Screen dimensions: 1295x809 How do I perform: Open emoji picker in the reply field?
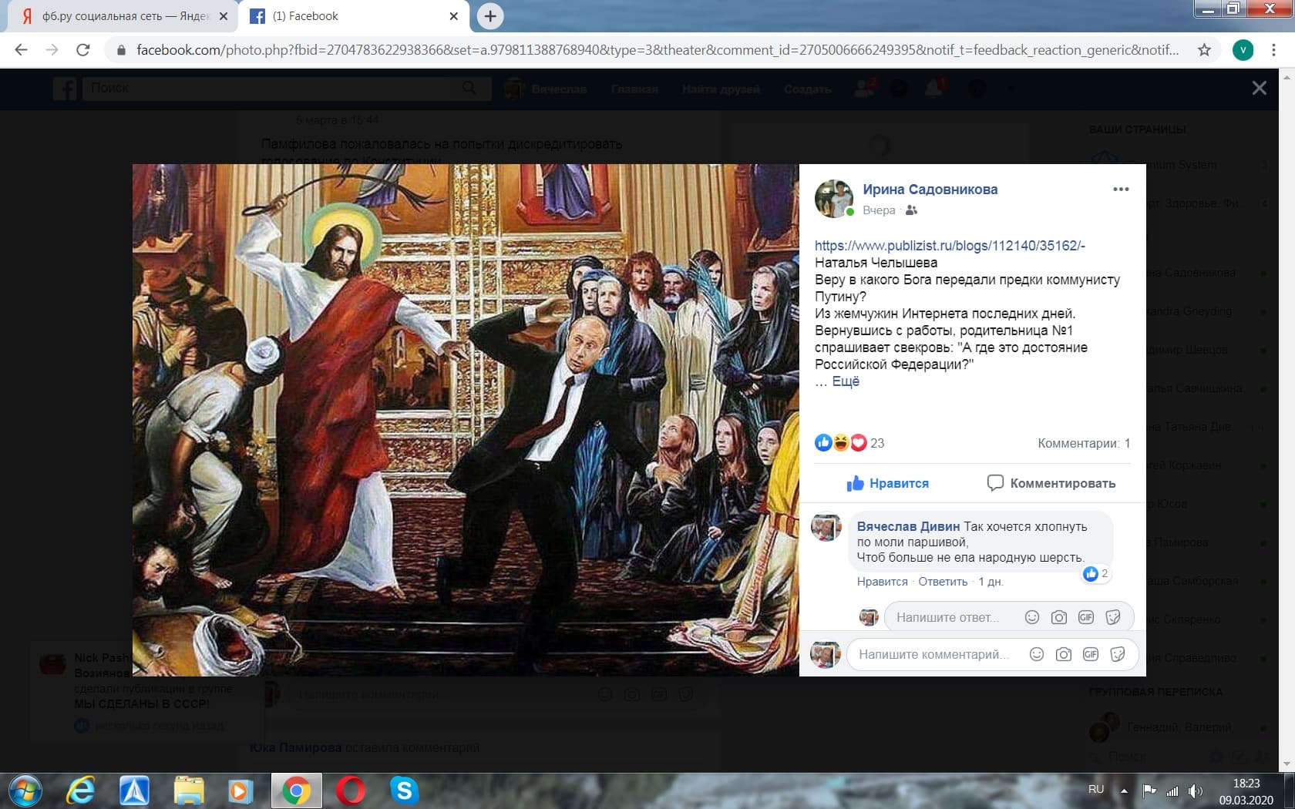pos(1031,617)
